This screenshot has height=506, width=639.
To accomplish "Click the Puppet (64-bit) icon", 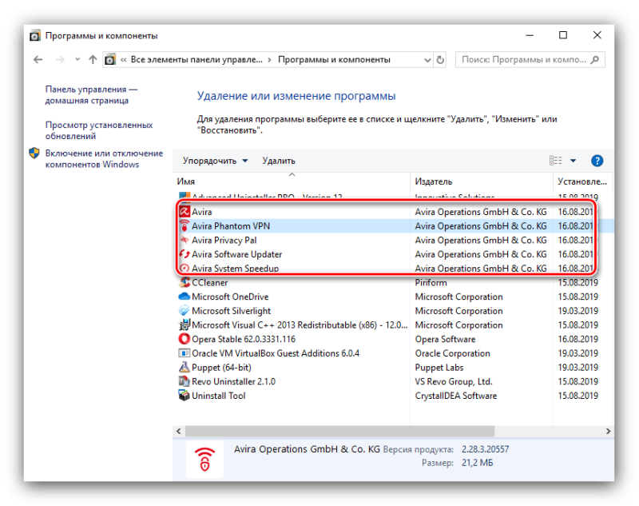I will (x=185, y=368).
